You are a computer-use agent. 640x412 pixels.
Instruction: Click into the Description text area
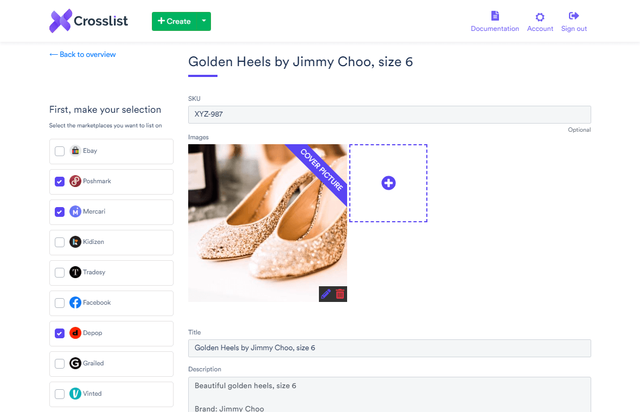tap(389, 395)
